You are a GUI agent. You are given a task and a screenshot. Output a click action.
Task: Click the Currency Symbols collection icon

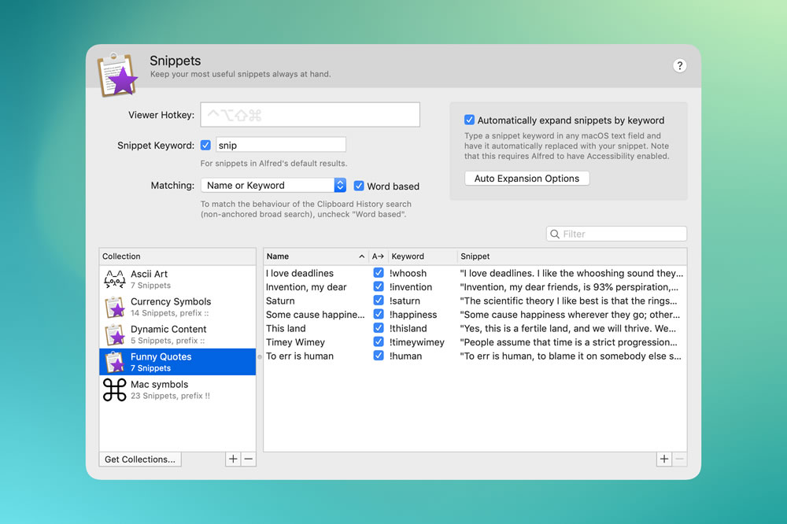point(115,307)
